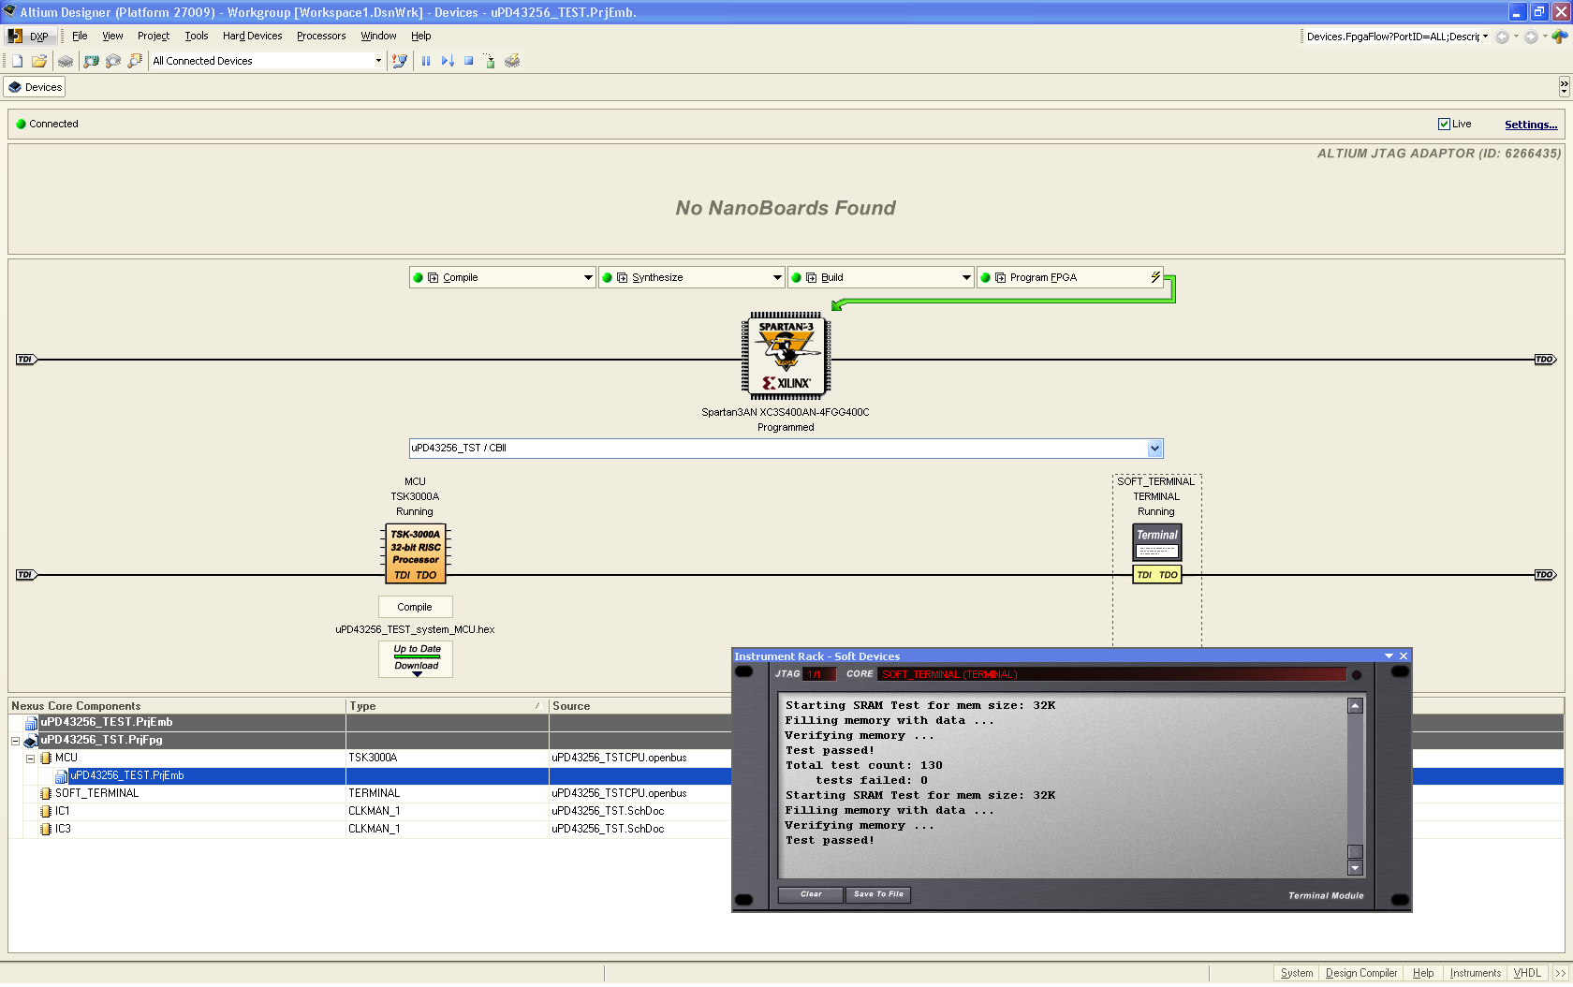Viewport: 1573px width, 987px height.
Task: Sort by the Type column header
Action: pos(447,706)
